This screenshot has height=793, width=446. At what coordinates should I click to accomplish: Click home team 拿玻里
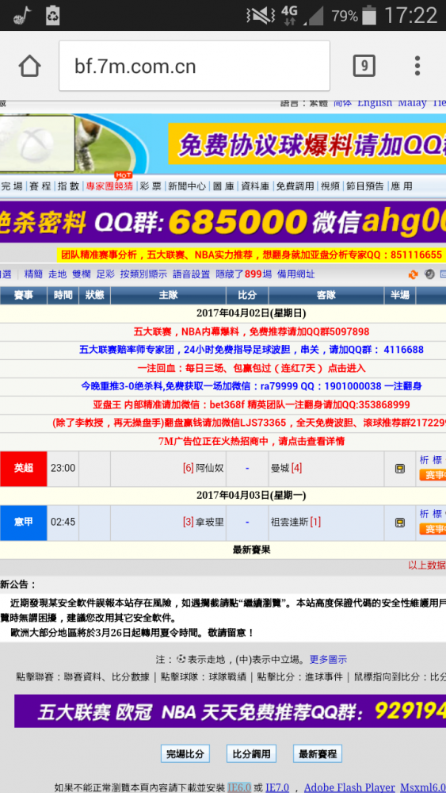(210, 522)
